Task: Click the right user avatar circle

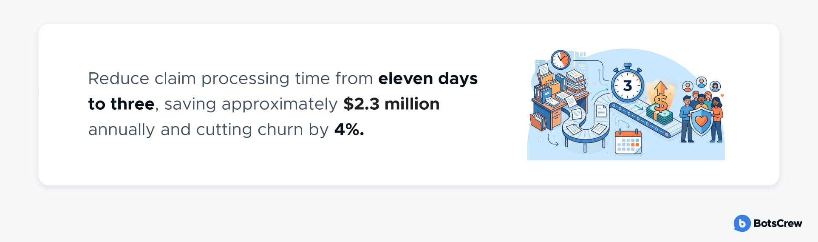Action: (x=715, y=86)
